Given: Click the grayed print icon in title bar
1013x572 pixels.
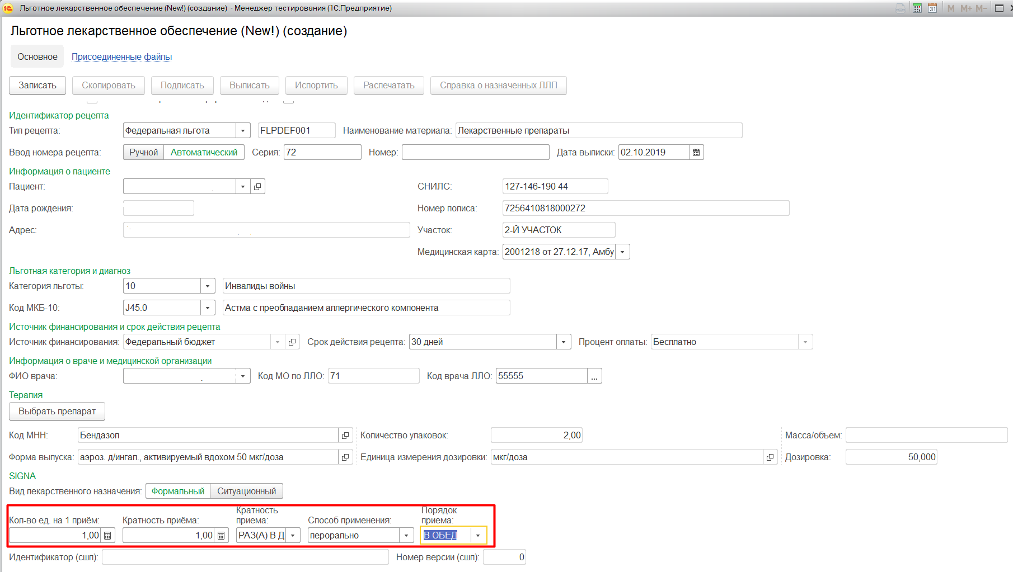Looking at the screenshot, I should point(900,8).
